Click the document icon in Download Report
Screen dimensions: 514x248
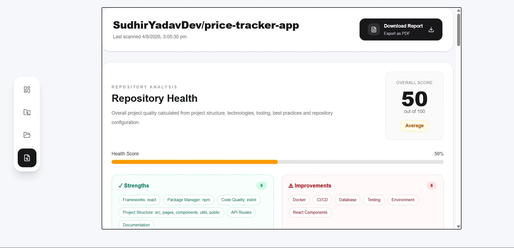(x=374, y=29)
